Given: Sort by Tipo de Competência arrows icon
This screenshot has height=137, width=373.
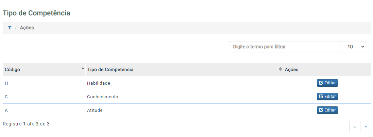Looking at the screenshot, I should point(280,69).
